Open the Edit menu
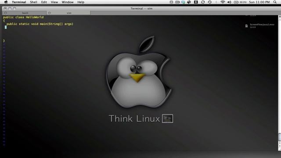The width and height of the screenshot is (281, 158). tap(44, 2)
